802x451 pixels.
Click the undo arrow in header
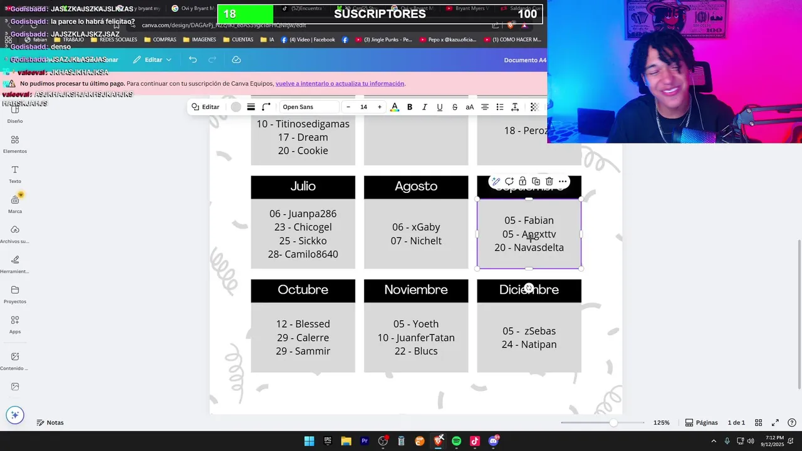point(193,60)
